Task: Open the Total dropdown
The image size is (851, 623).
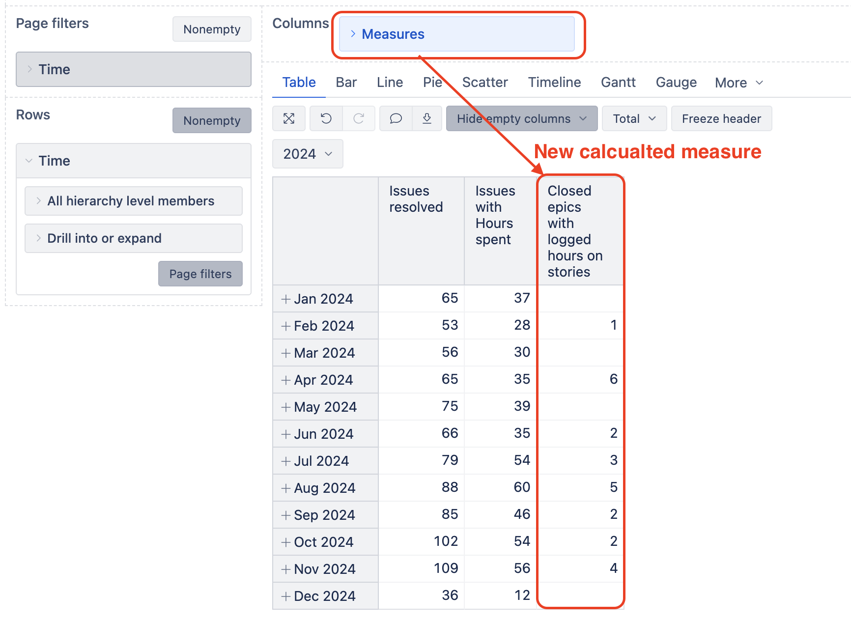Action: pos(634,118)
